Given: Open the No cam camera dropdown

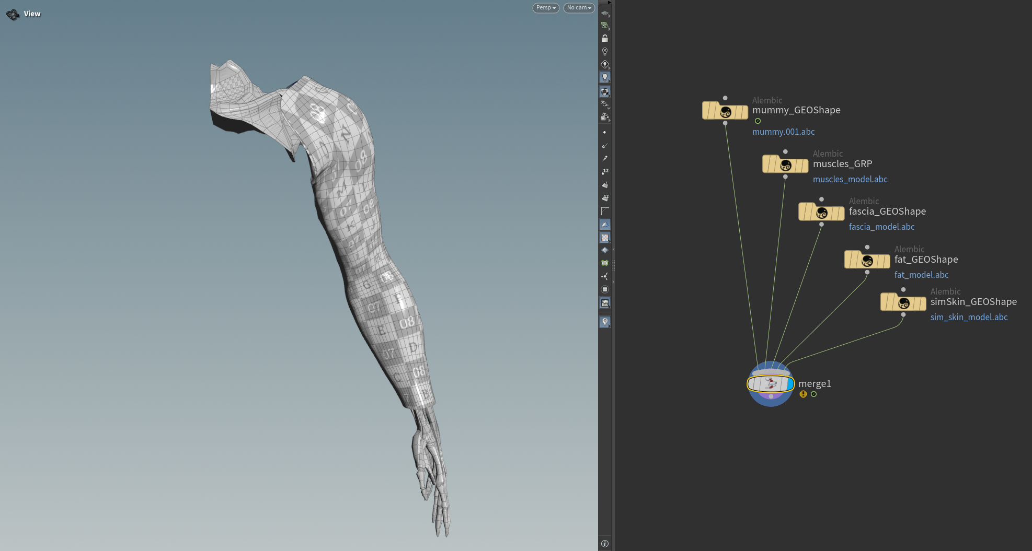Looking at the screenshot, I should coord(579,8).
